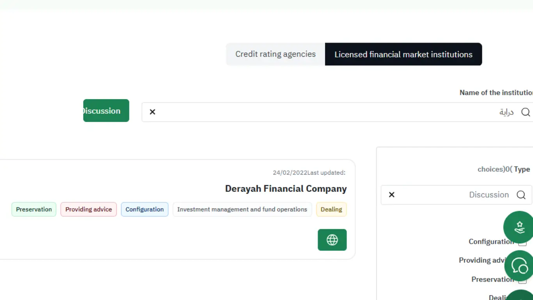Viewport: 533px width, 300px height.
Task: Click the Name of the institution label
Action: tap(496, 93)
